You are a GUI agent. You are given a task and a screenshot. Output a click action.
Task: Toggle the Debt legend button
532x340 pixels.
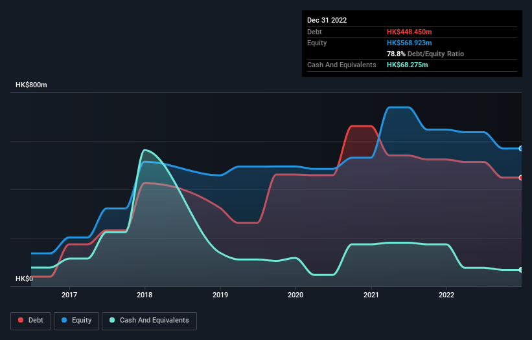pos(31,321)
